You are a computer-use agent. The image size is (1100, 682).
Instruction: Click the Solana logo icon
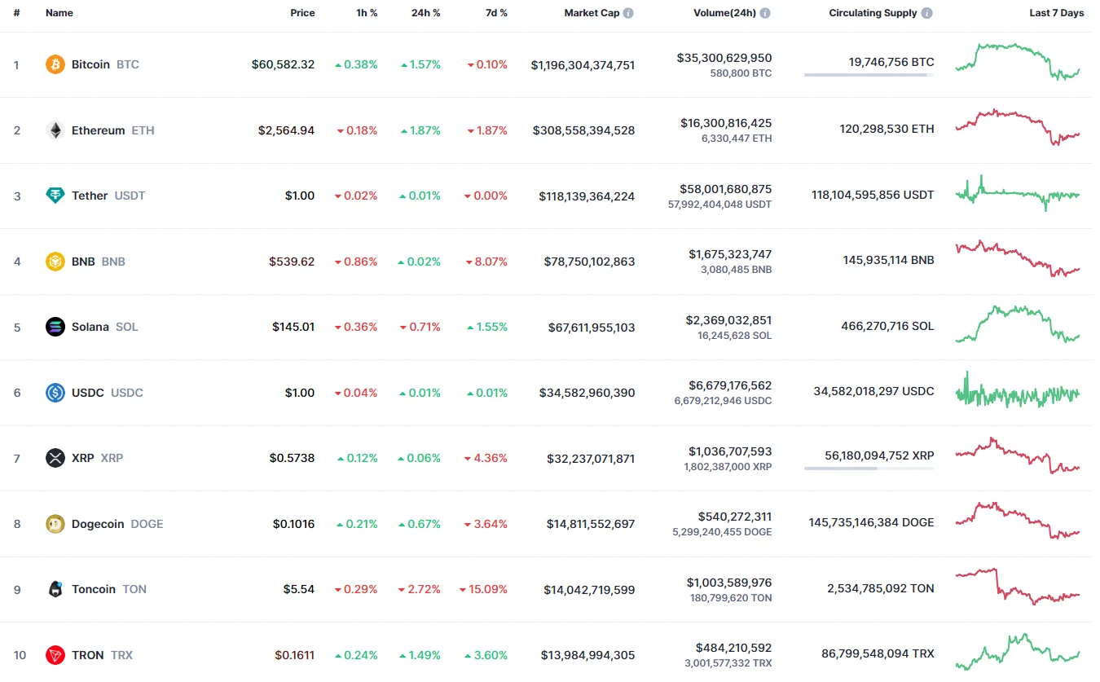tap(55, 327)
